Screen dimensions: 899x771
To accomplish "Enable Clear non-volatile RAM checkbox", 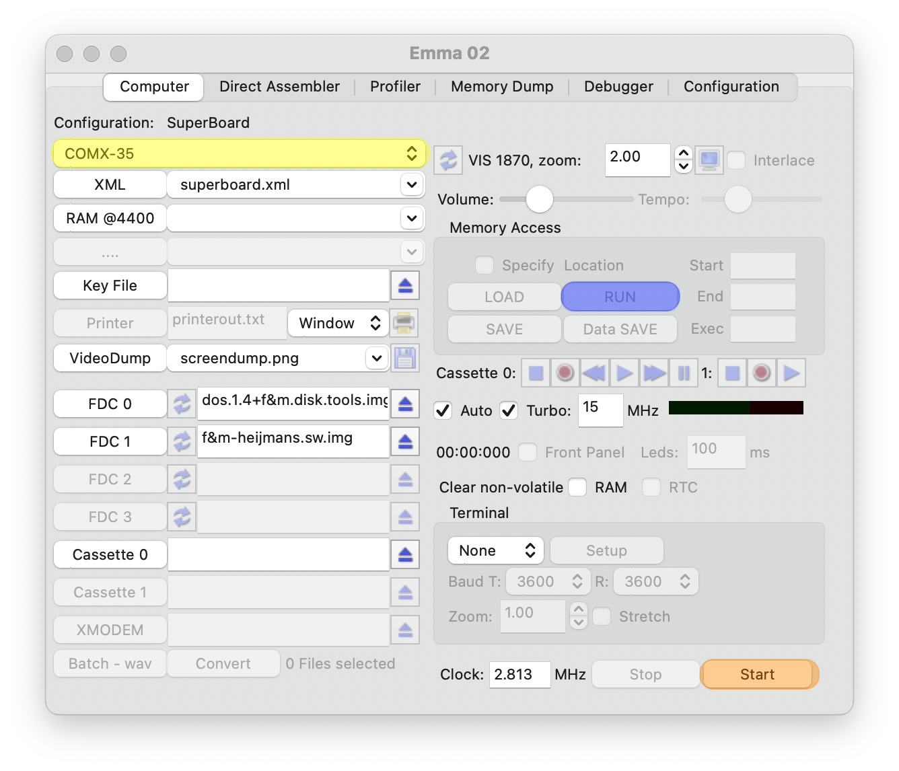I will click(577, 487).
